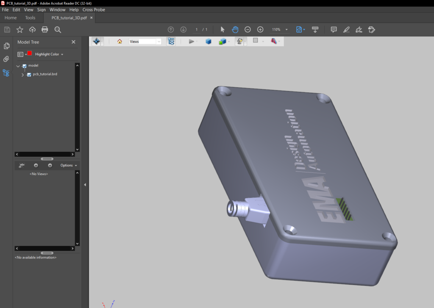Play the 3D animation
This screenshot has height=308, width=434.
coord(191,41)
